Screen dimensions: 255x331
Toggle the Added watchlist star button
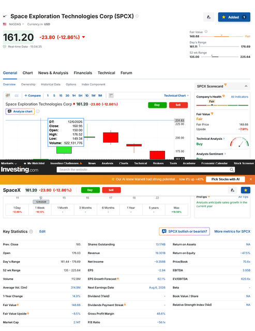pos(234,17)
